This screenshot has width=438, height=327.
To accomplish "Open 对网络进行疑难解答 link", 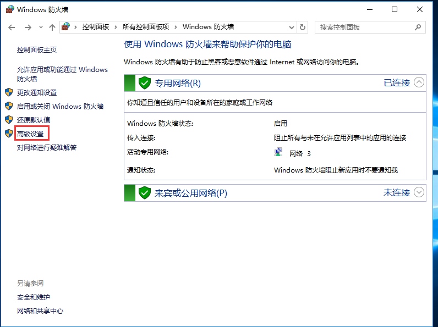I will click(47, 148).
